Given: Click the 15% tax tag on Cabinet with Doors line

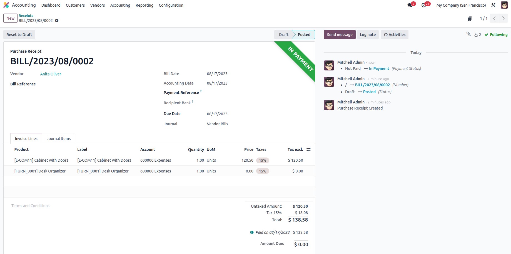Looking at the screenshot, I should coord(263,160).
